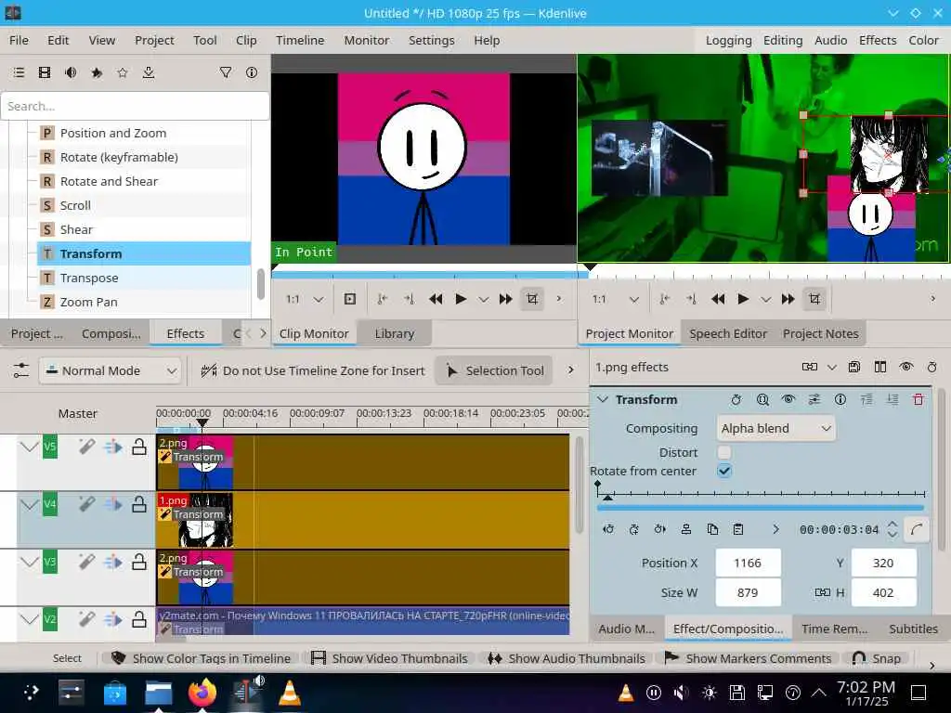
Task: Uncheck Rotate from center checkbox
Action: coord(723,471)
